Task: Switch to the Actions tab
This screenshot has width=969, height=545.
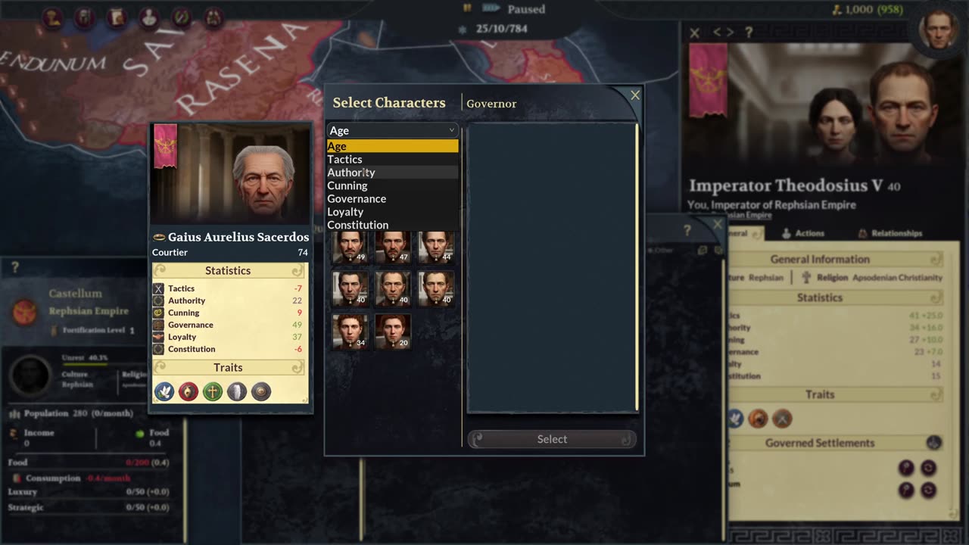Action: click(804, 233)
